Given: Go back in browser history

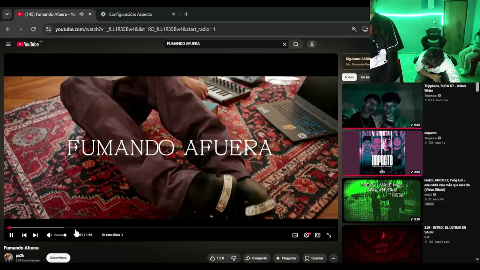Looking at the screenshot, I should [8, 29].
